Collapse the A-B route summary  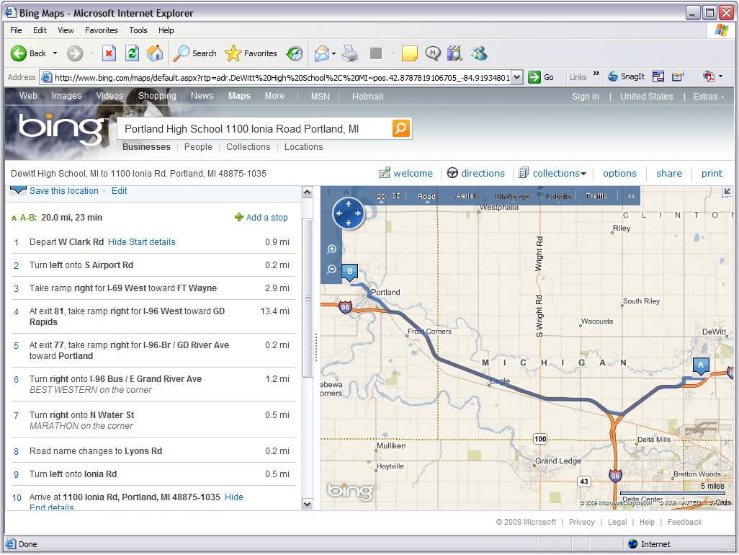click(14, 218)
